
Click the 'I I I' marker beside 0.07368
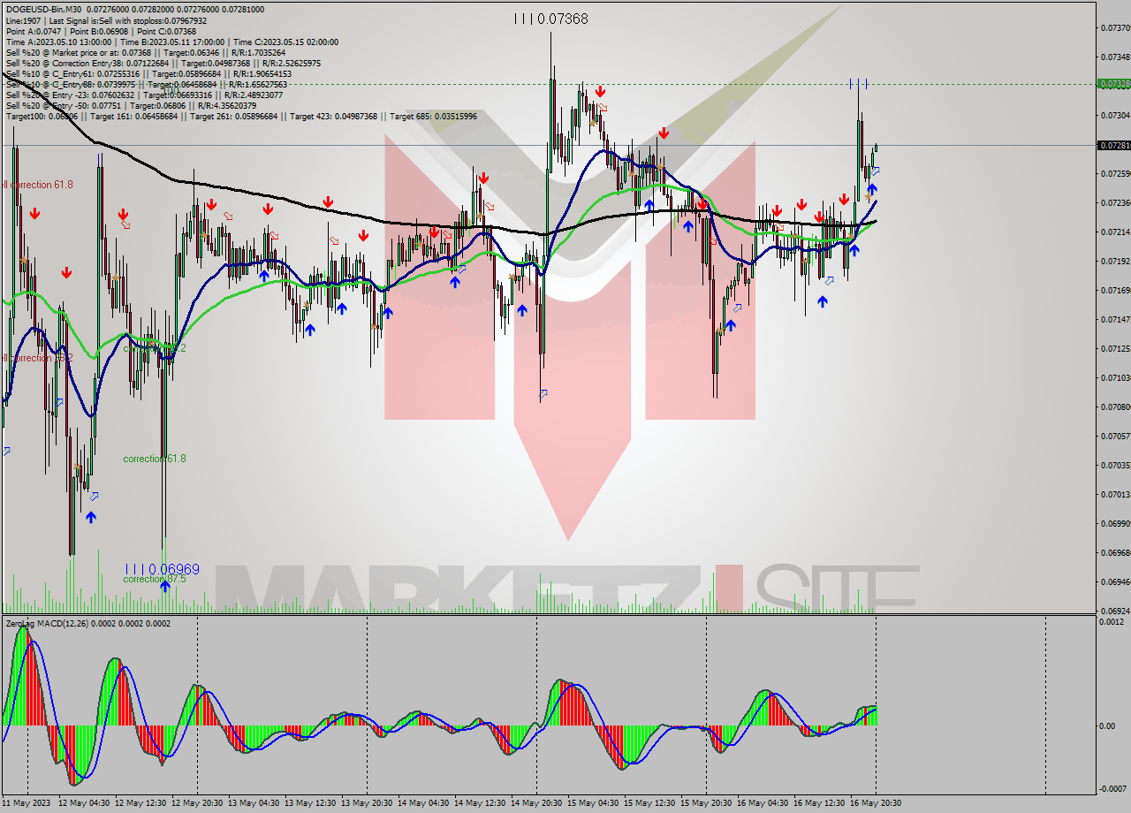(523, 19)
